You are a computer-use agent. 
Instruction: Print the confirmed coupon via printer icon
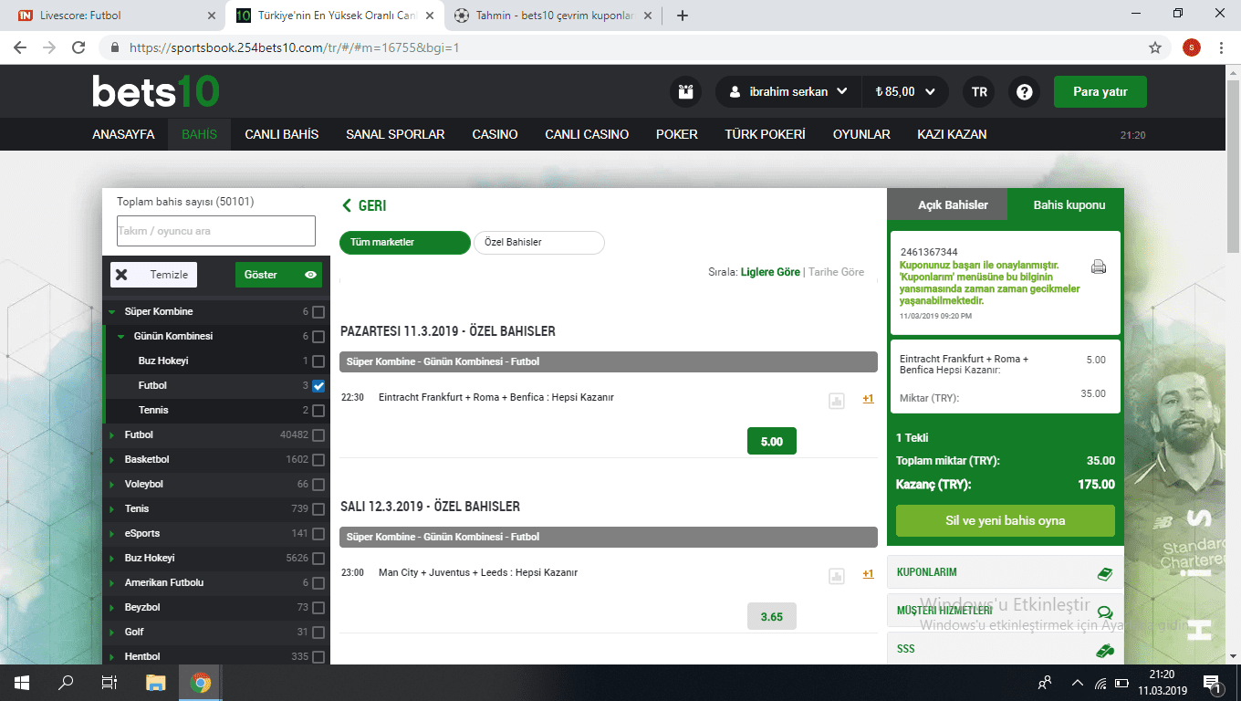click(x=1099, y=267)
